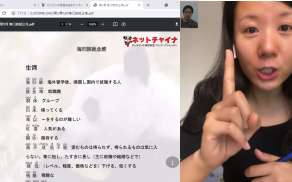Close the leftmost browser tab
Image resolution: width=292 pixels, height=182 pixels.
coord(35,5)
